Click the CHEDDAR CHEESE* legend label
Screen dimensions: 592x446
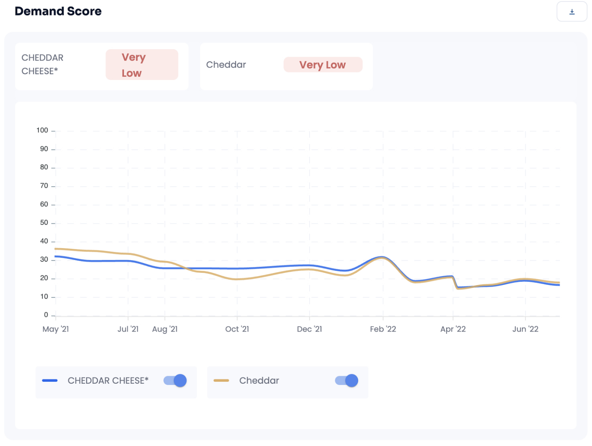(108, 380)
